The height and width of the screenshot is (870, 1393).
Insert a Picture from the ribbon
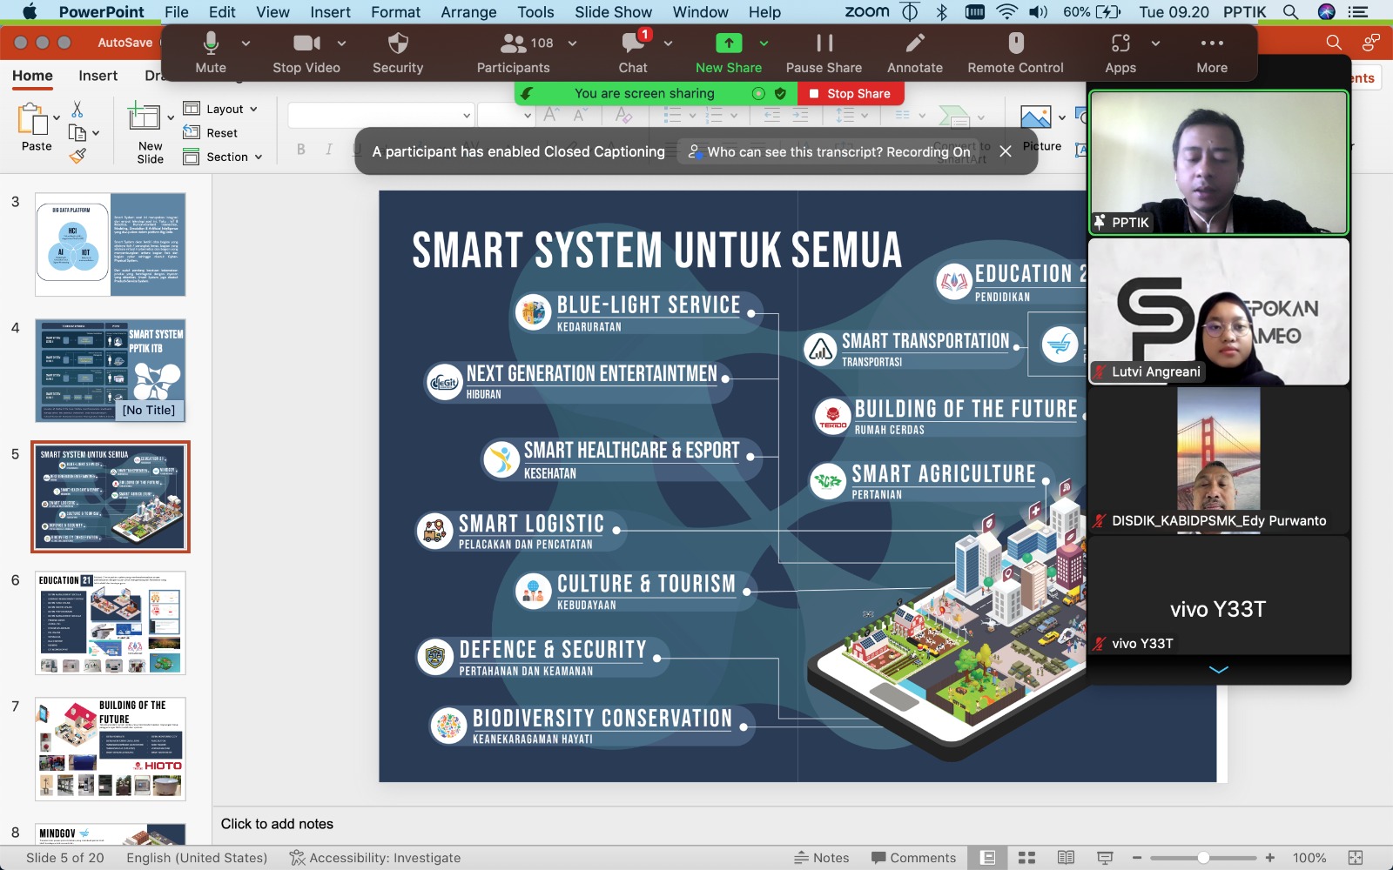click(x=1036, y=117)
